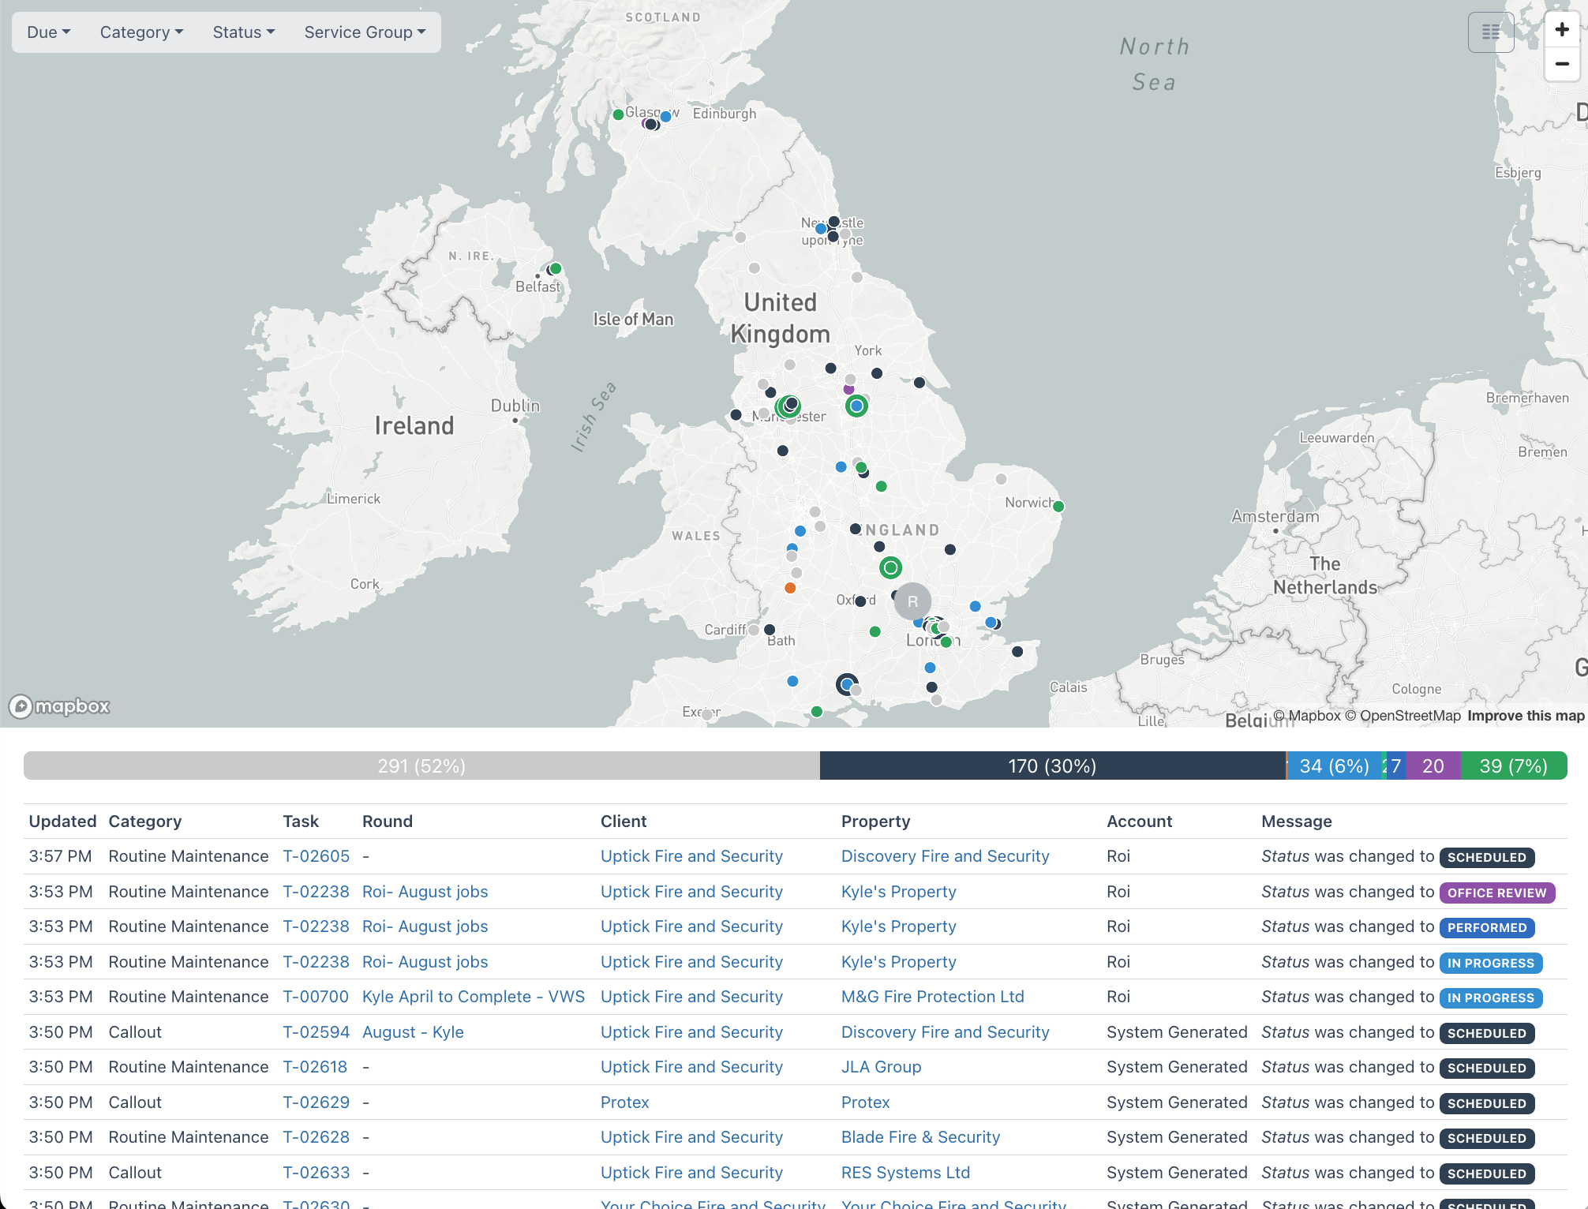Open the Status filter dropdown
The width and height of the screenshot is (1588, 1209).
click(x=244, y=32)
